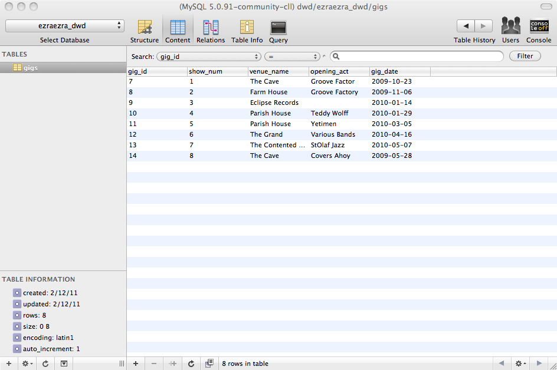Select the The Grand venue cell
557x370 pixels.
(x=278, y=134)
